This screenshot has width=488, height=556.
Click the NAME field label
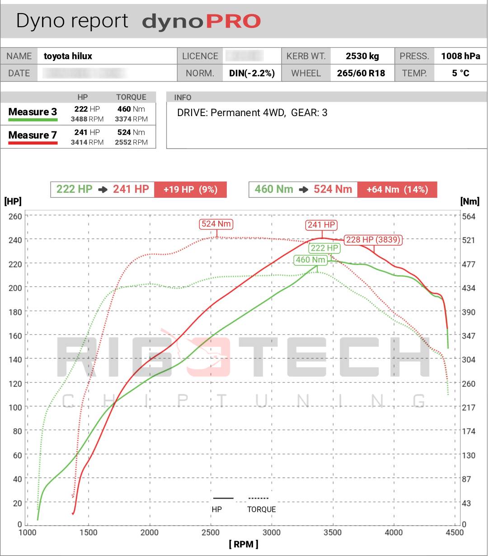coord(19,56)
